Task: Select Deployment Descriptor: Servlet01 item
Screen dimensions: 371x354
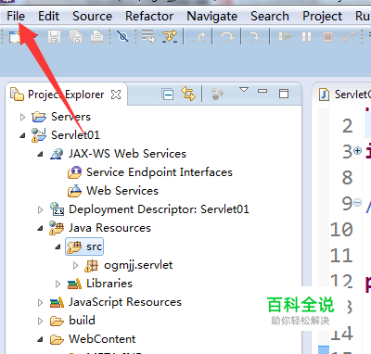Action: [159, 209]
